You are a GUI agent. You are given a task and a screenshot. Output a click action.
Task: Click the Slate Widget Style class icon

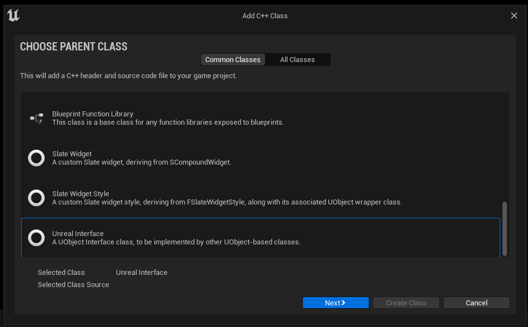37,198
